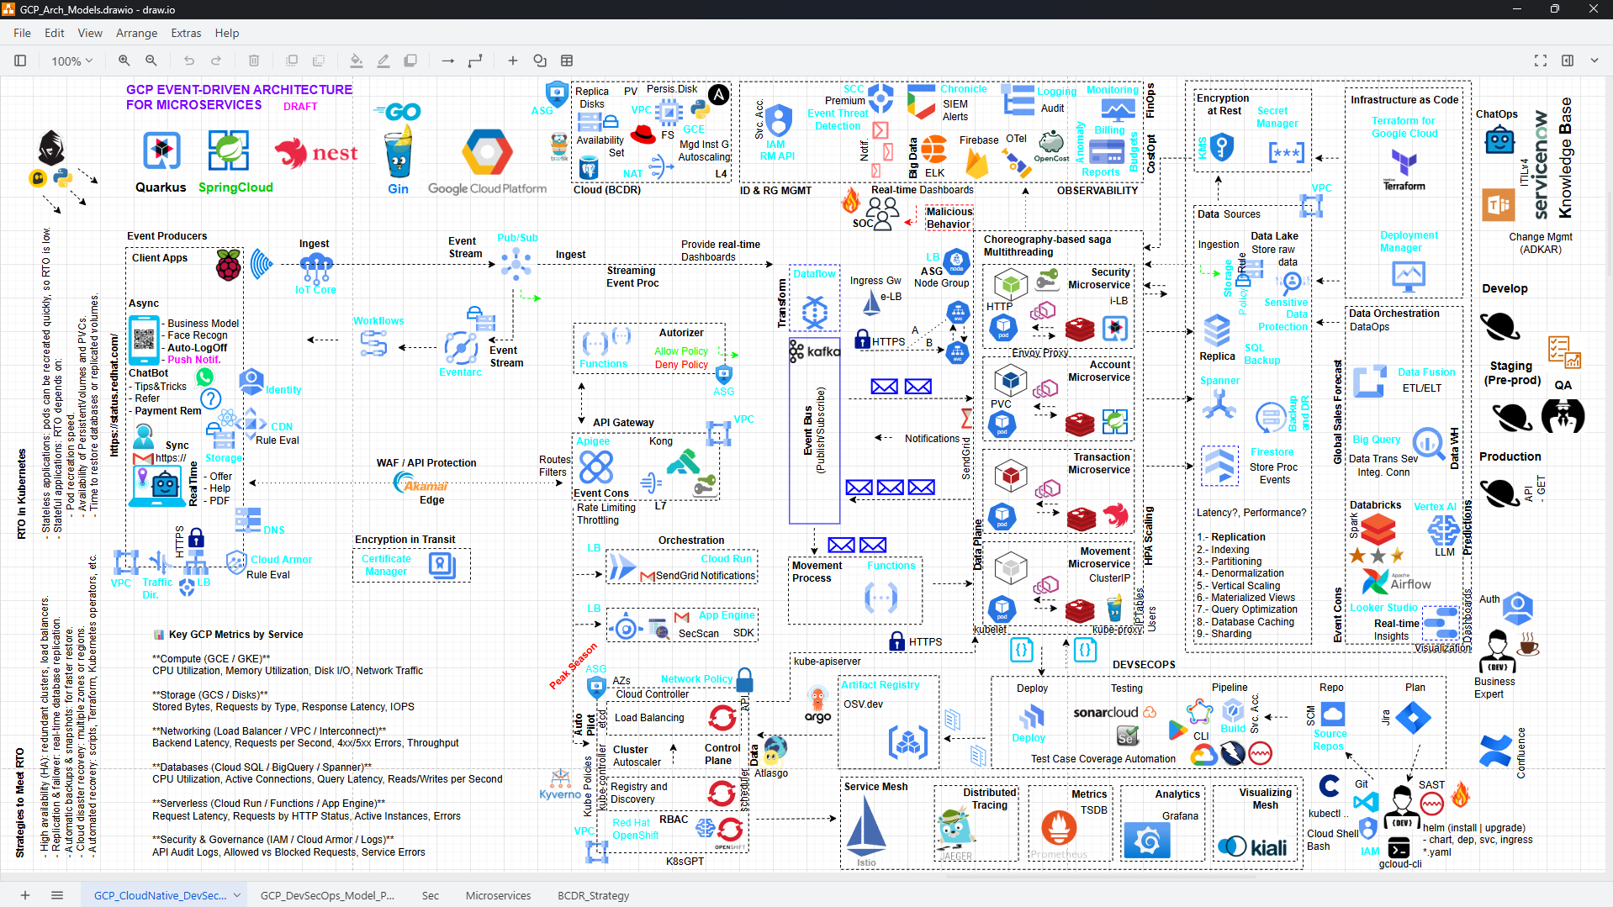
Task: Switch to the Microservices page tab
Action: click(498, 895)
